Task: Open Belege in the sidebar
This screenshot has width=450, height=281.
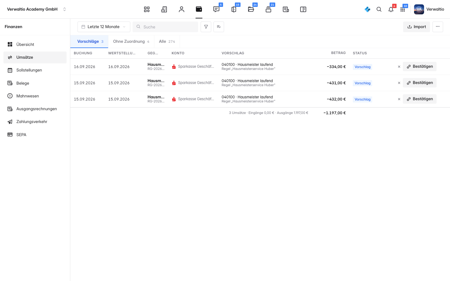Action: [35, 83]
